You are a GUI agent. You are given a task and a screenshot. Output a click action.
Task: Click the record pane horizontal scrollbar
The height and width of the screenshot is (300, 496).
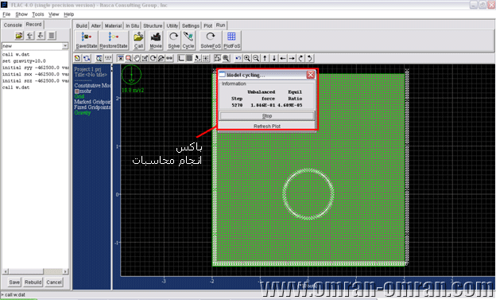point(35,271)
